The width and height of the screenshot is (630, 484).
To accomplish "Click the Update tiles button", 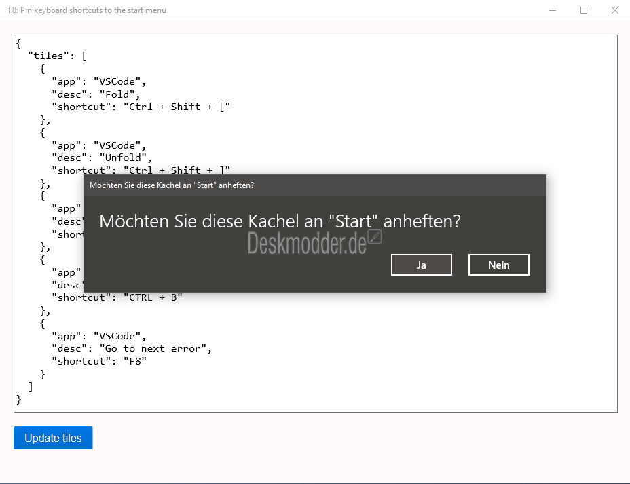I will 53,438.
